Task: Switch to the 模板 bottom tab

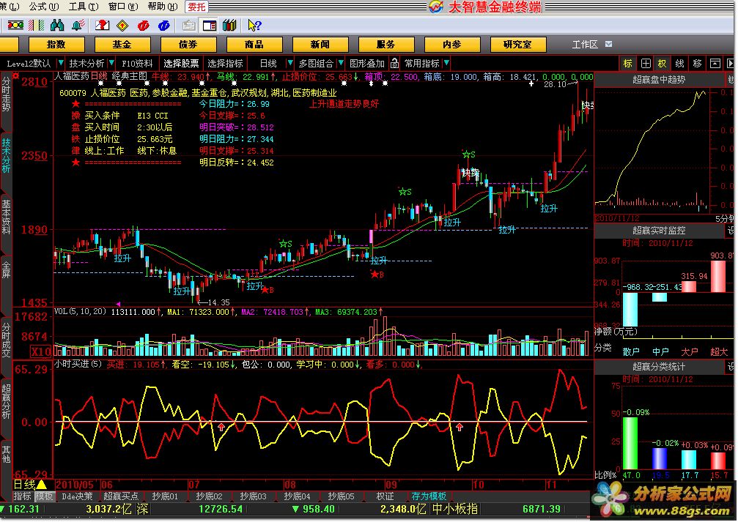Action: pos(44,496)
